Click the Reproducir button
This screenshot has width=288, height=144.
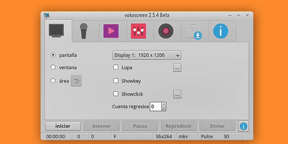coord(179,126)
